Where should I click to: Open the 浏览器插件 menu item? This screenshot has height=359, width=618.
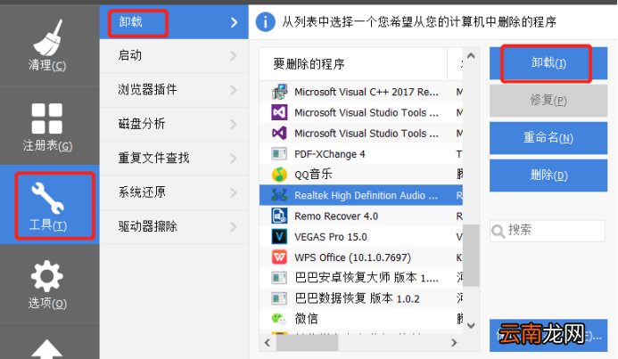174,90
